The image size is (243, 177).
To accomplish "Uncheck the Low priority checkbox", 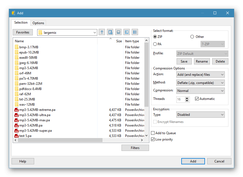I will [x=153, y=139].
